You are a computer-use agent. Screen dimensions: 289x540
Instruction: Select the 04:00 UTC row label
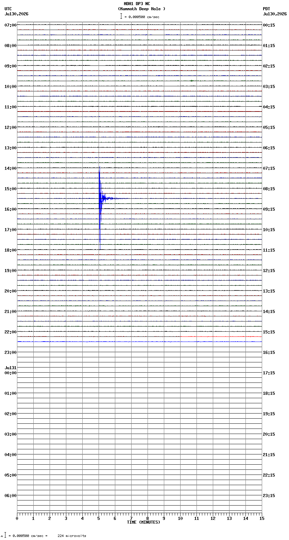click(11, 455)
